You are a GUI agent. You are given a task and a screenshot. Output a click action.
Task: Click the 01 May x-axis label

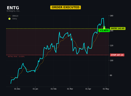[106, 89]
